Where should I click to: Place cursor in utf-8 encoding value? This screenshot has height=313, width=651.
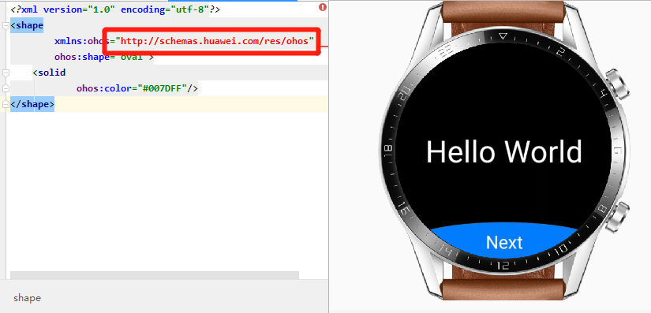(x=189, y=9)
